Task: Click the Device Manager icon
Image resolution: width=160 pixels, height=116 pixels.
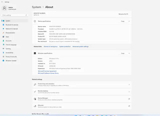Action: [35, 99]
